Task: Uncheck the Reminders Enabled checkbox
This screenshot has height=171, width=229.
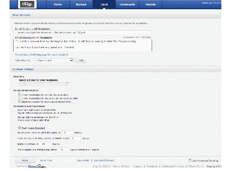Action: [x=20, y=128]
